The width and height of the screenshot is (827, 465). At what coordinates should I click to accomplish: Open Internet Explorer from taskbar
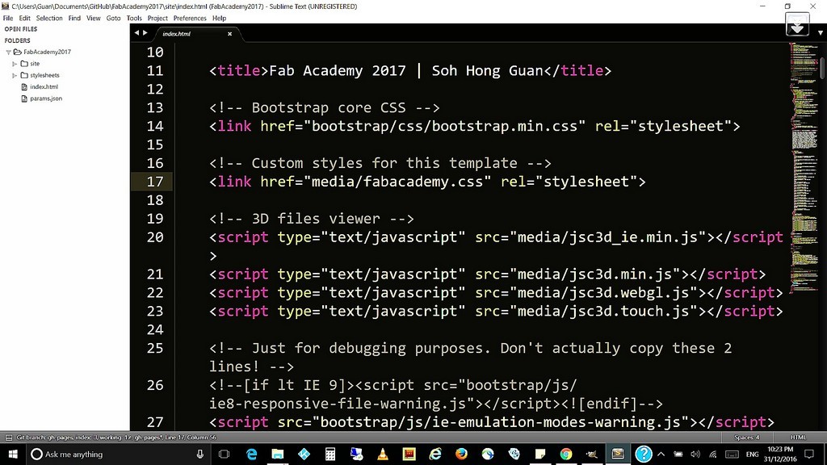coord(435,454)
